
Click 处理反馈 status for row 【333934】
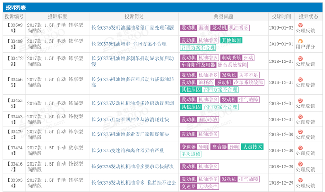point(305,186)
